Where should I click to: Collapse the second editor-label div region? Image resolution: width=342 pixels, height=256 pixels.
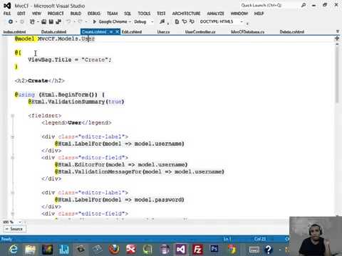[13, 193]
